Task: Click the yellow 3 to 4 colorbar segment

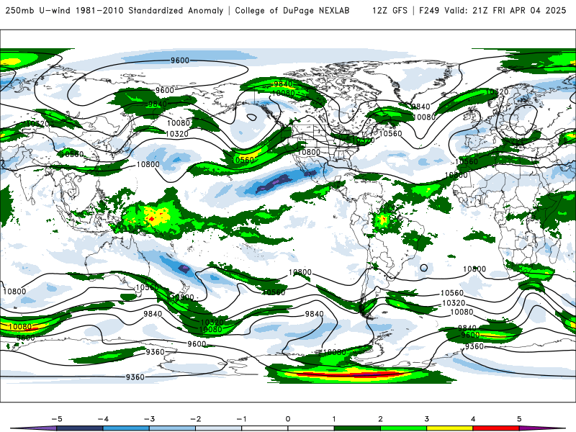Action: click(449, 428)
